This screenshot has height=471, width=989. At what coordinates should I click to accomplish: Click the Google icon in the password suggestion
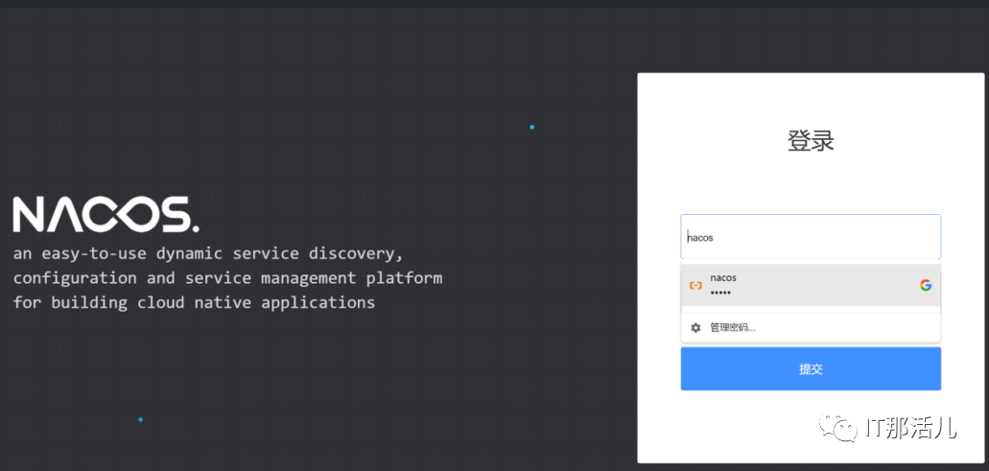pyautogui.click(x=926, y=285)
